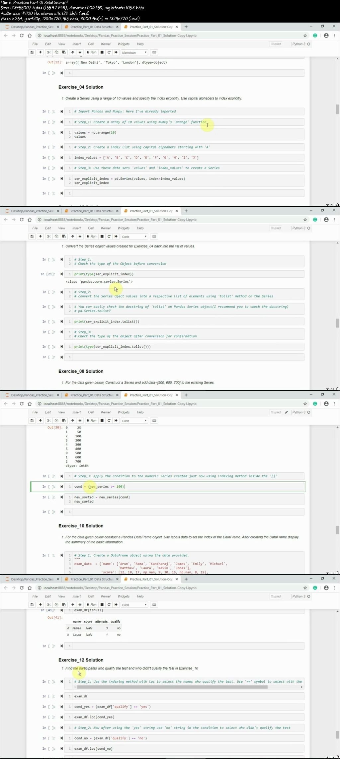Click the pencil edit-mode indicator beside Python 3
The image size is (340, 759).
coord(286,412)
